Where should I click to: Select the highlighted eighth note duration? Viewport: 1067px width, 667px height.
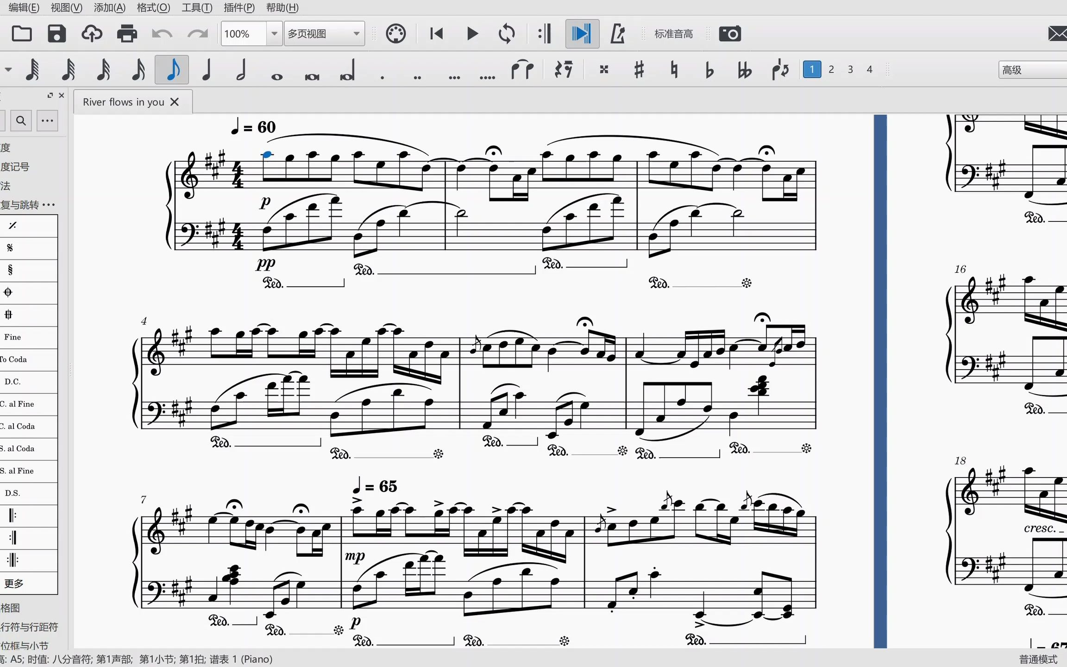click(x=172, y=70)
